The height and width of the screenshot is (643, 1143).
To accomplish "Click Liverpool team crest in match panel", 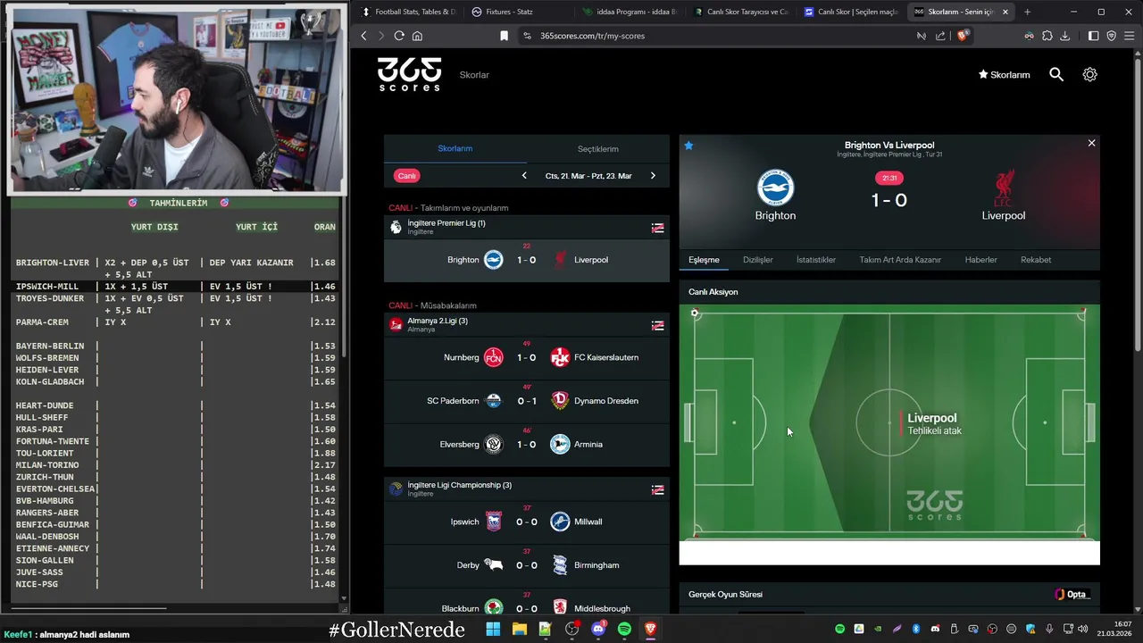I will (x=1004, y=188).
